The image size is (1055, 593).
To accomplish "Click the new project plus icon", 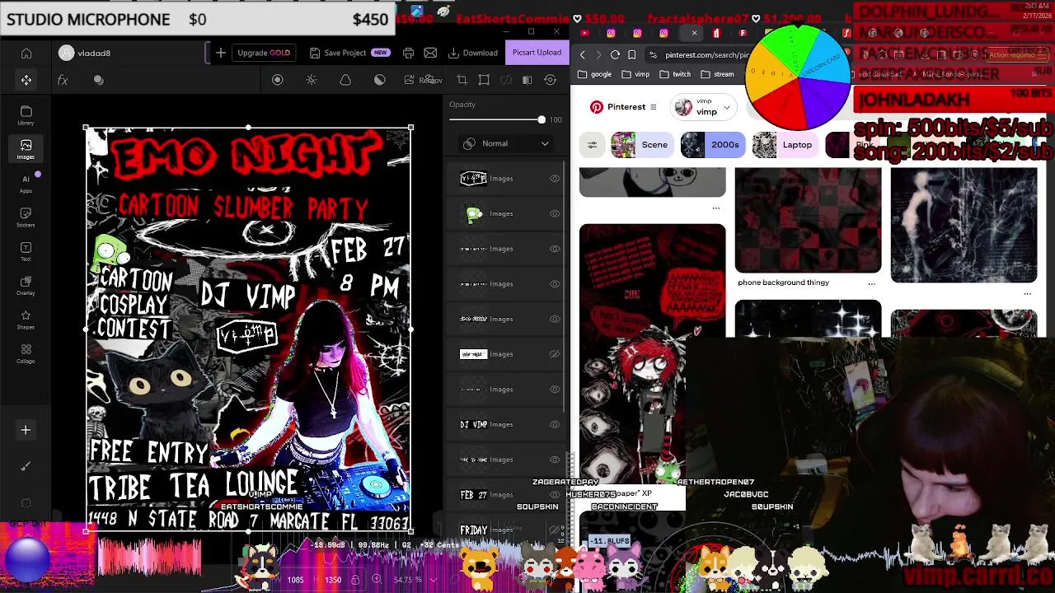I will pyautogui.click(x=220, y=53).
